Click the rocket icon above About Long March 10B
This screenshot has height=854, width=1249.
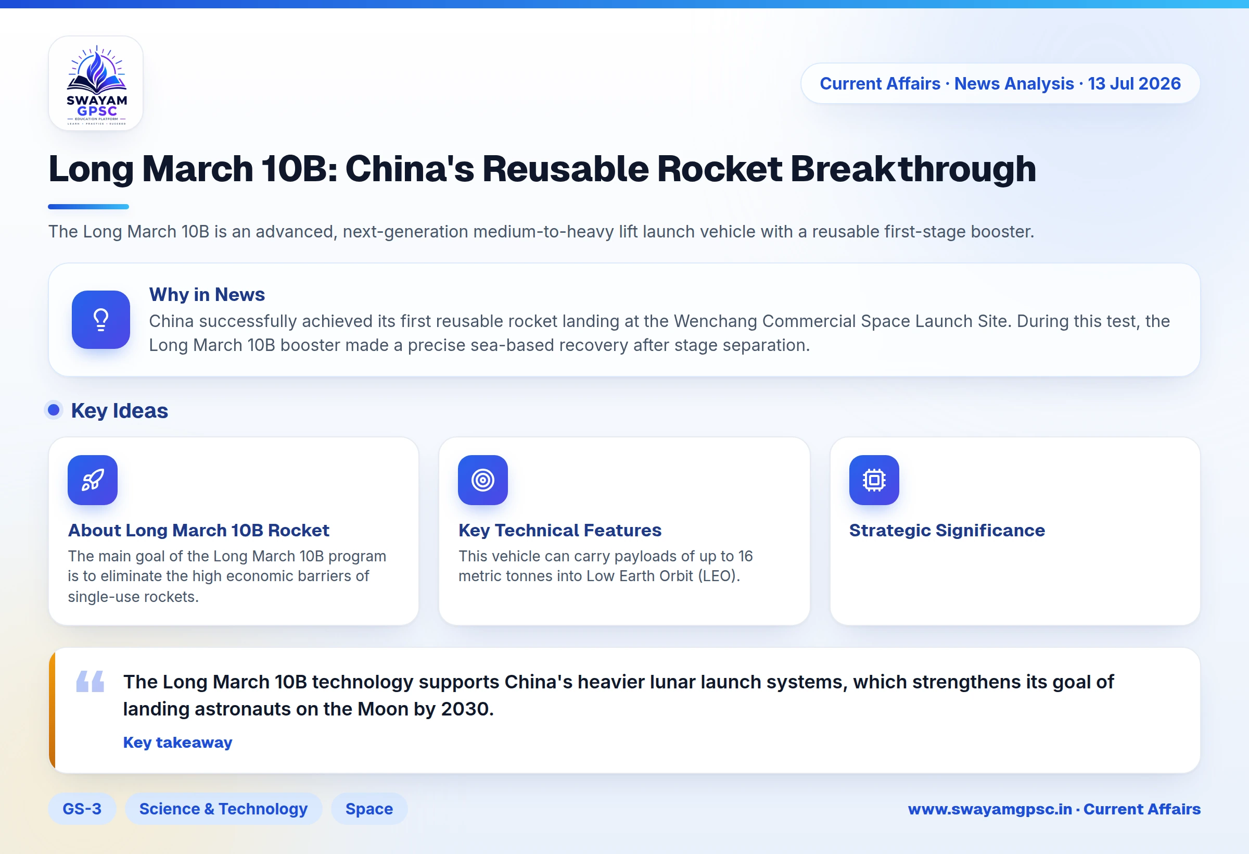(x=93, y=480)
